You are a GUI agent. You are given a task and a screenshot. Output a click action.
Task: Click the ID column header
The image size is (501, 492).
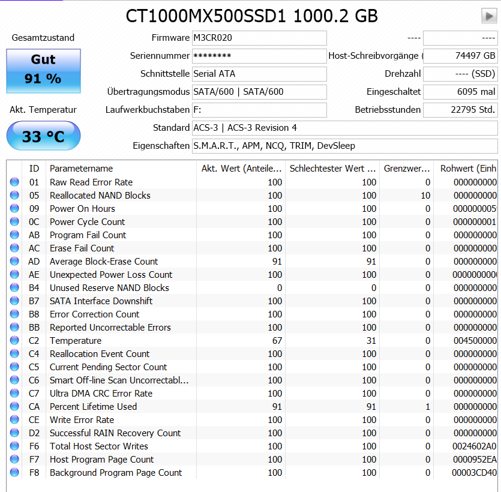(34, 169)
